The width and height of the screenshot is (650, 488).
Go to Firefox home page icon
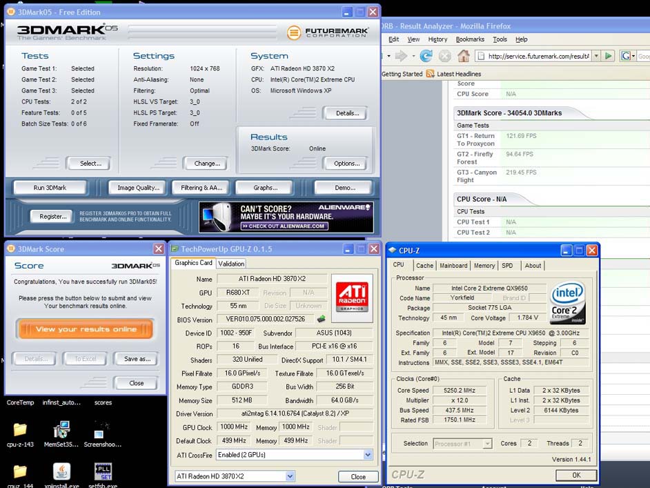pos(464,55)
